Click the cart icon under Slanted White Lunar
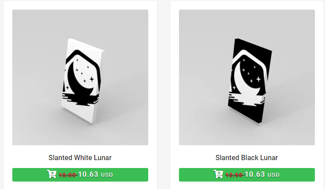Image resolution: width=325 pixels, height=189 pixels. click(x=52, y=174)
